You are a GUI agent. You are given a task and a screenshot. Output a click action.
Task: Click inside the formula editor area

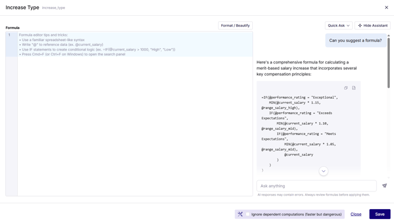(x=135, y=126)
